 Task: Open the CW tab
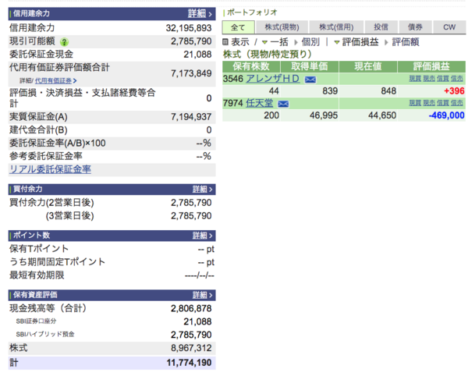[449, 27]
